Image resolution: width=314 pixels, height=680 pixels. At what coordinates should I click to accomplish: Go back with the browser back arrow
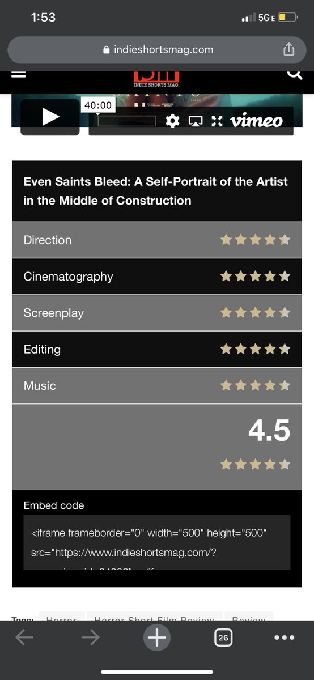[24, 638]
